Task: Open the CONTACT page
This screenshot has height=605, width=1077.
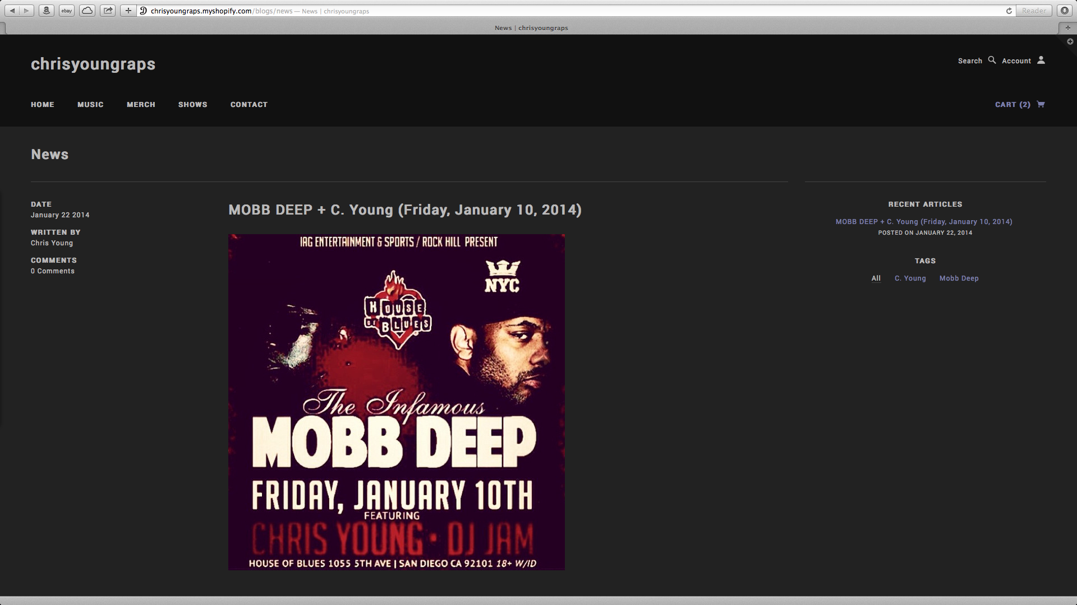Action: tap(249, 105)
